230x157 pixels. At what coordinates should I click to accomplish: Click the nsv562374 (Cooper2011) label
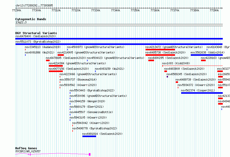pos(198,90)
